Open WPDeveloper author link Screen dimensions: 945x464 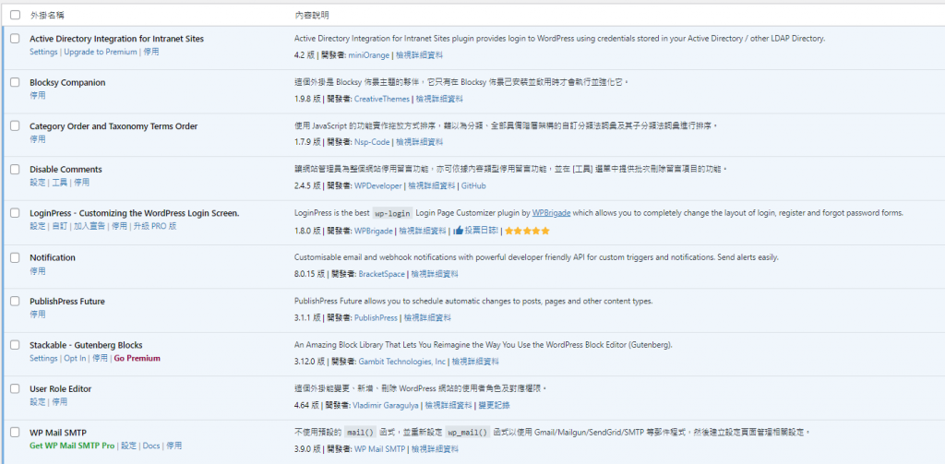click(x=377, y=186)
